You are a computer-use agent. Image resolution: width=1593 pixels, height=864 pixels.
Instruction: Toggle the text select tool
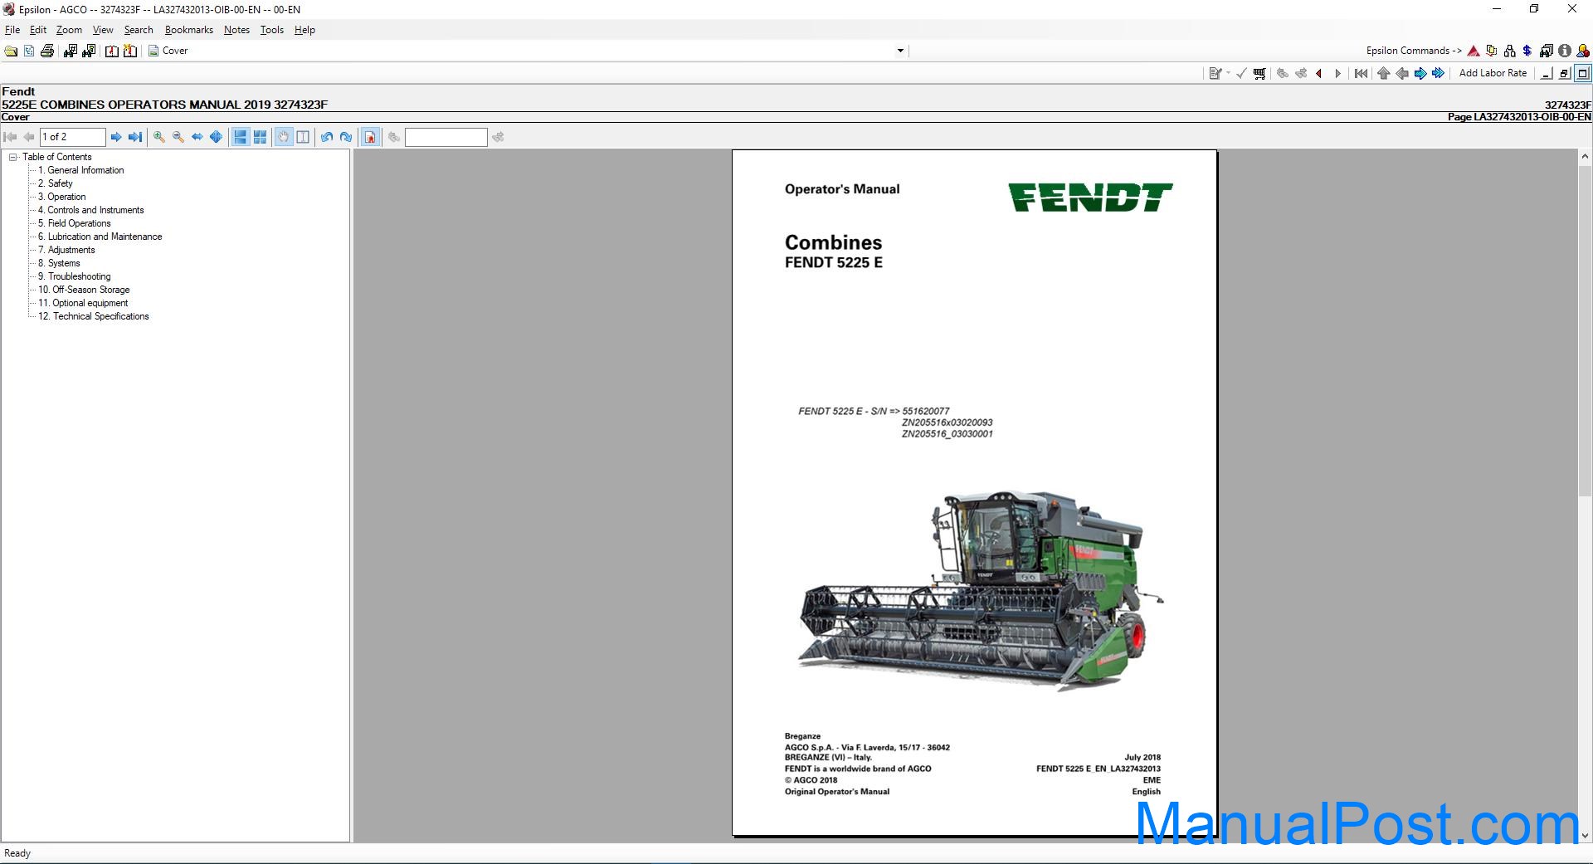coord(303,137)
